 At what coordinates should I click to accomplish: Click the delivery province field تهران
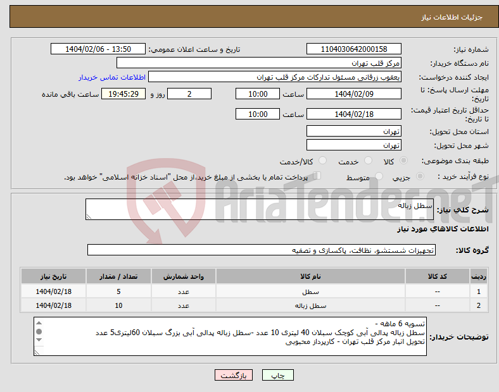(353, 132)
